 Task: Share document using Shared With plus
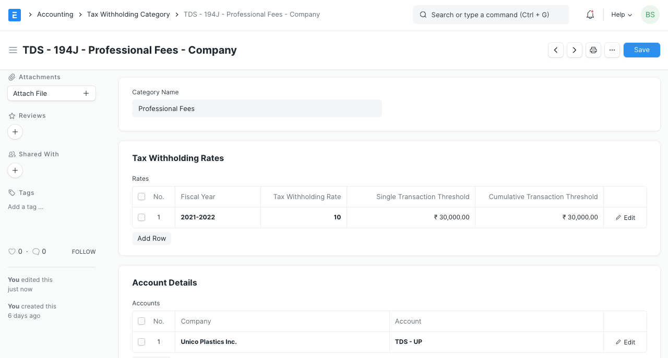(x=15, y=170)
